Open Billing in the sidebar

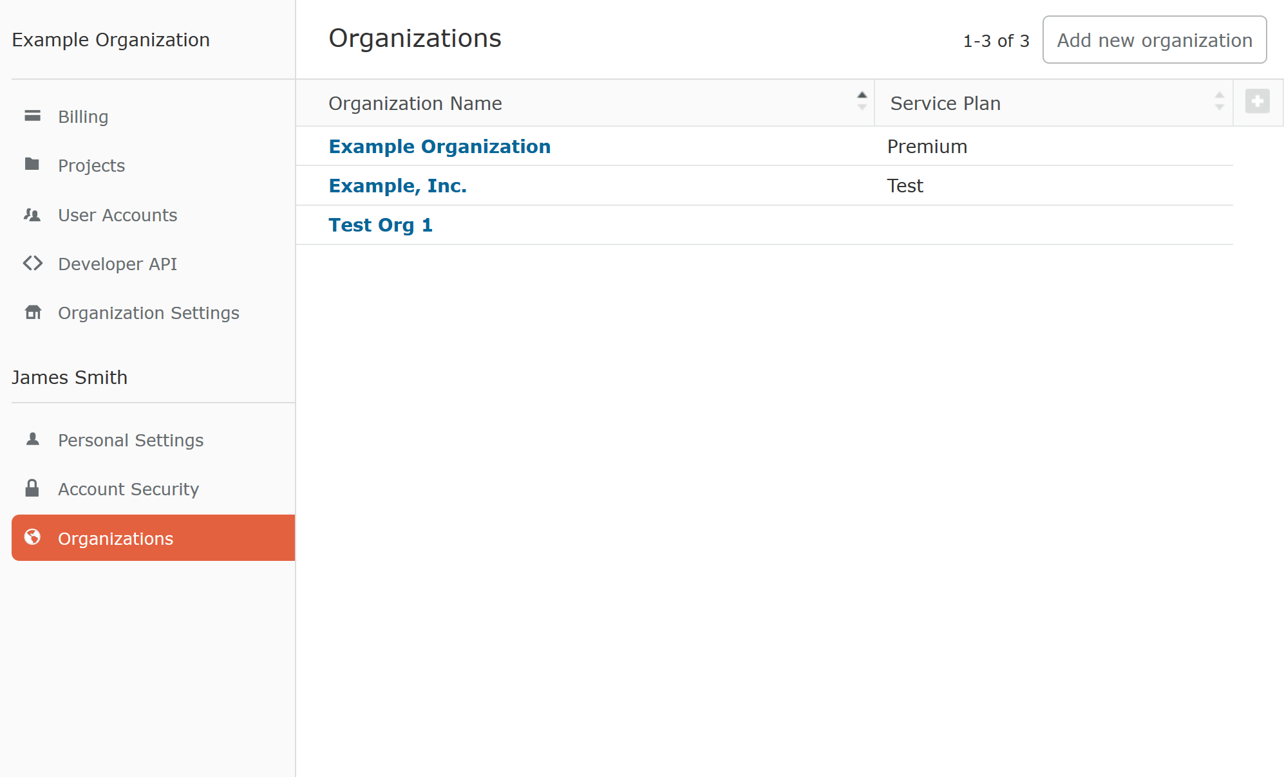coord(153,116)
